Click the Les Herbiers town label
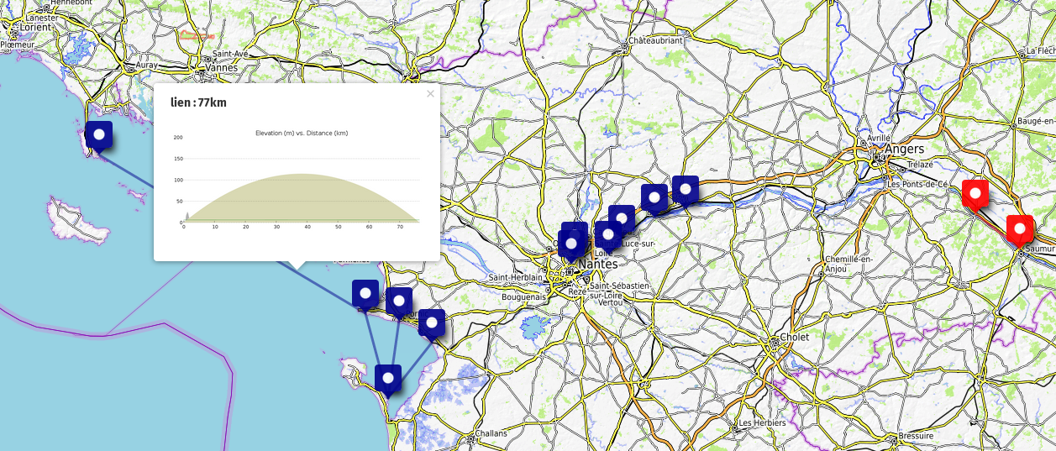 tap(761, 422)
